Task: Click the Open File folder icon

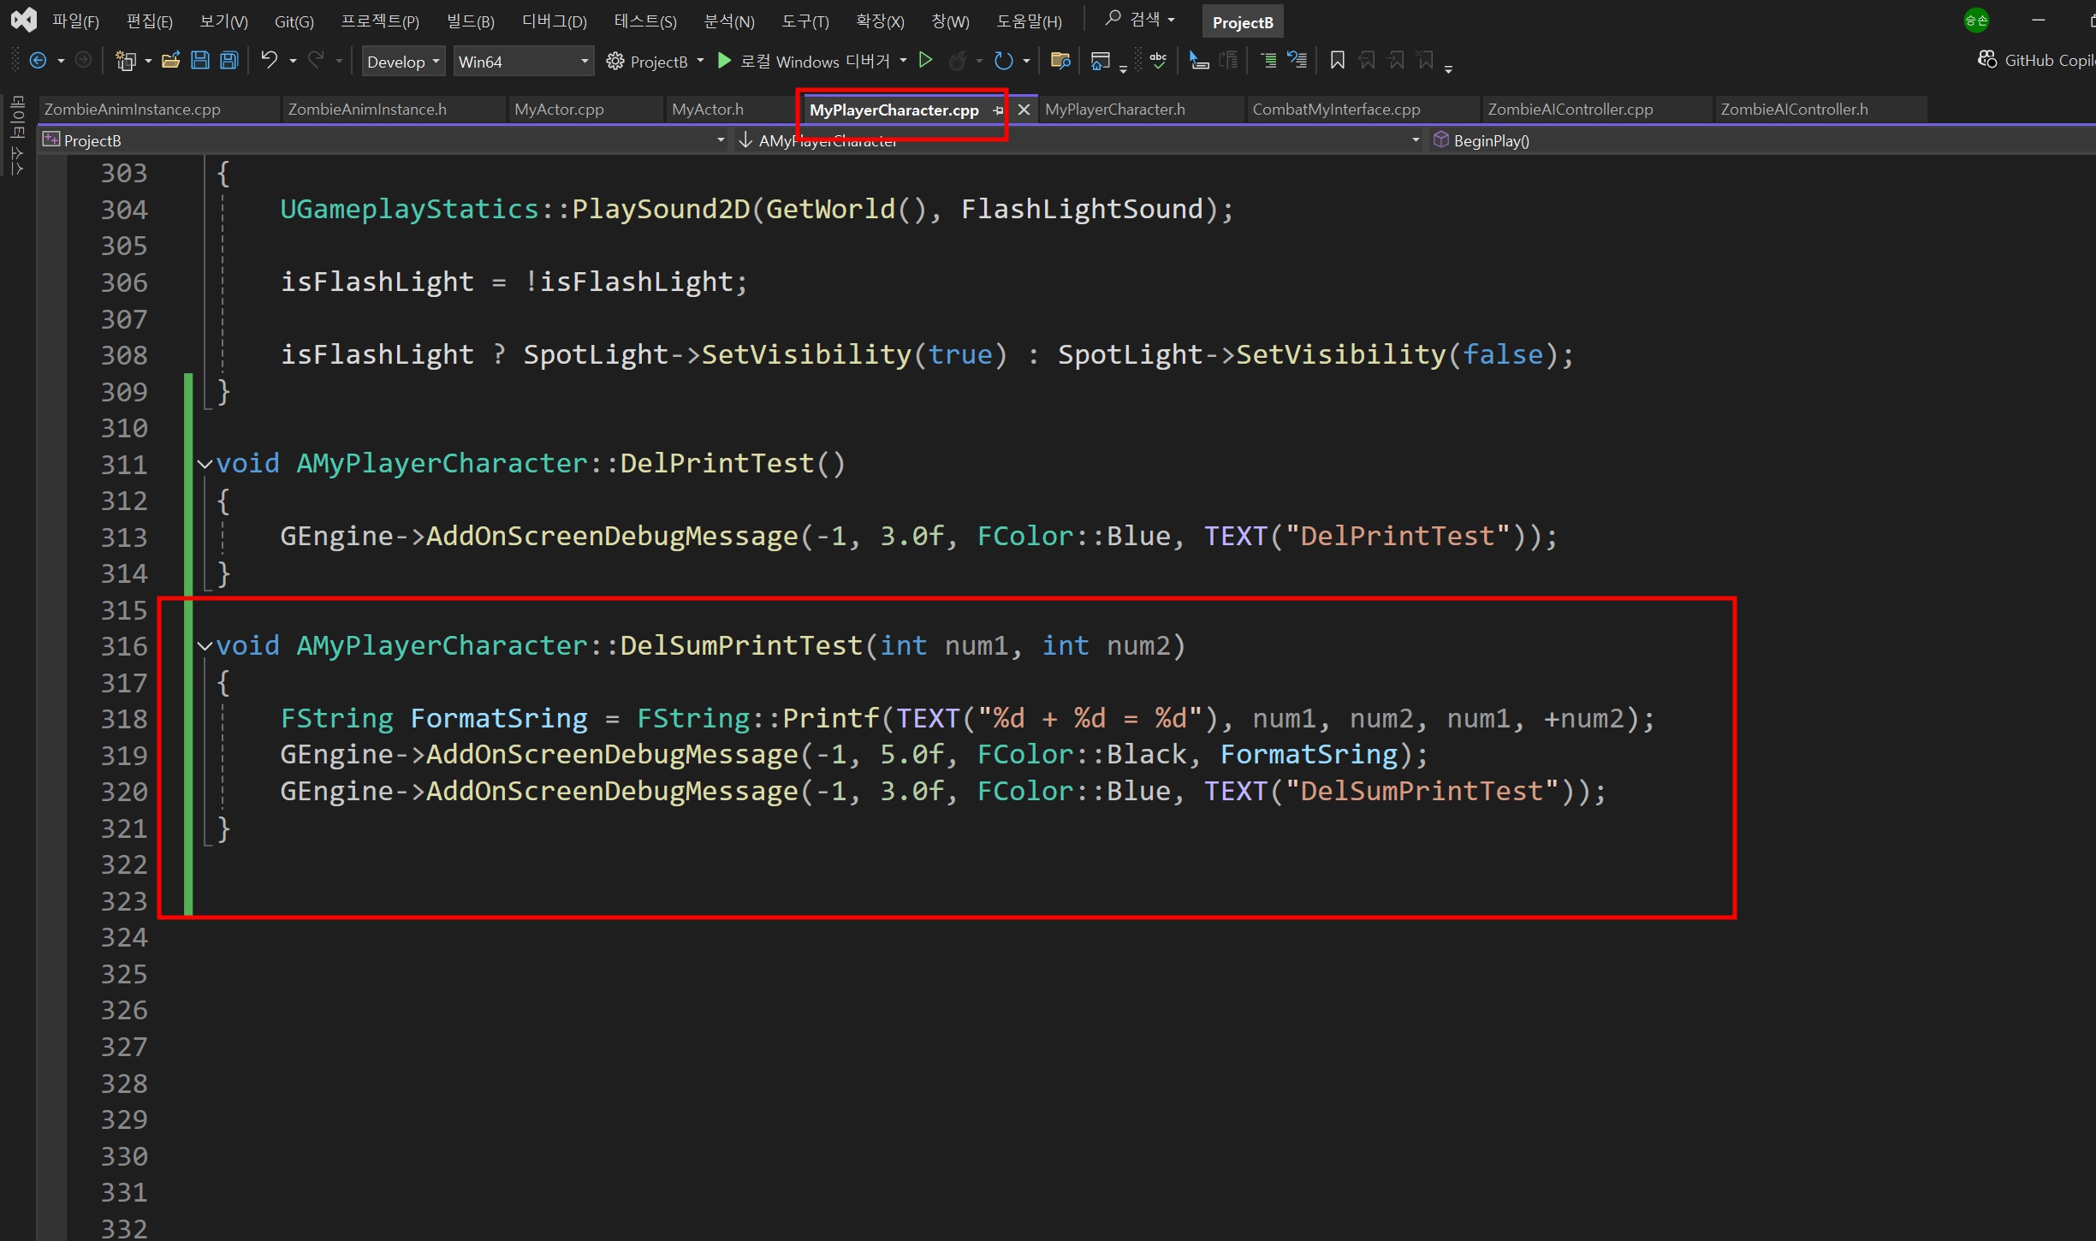Action: (x=170, y=61)
